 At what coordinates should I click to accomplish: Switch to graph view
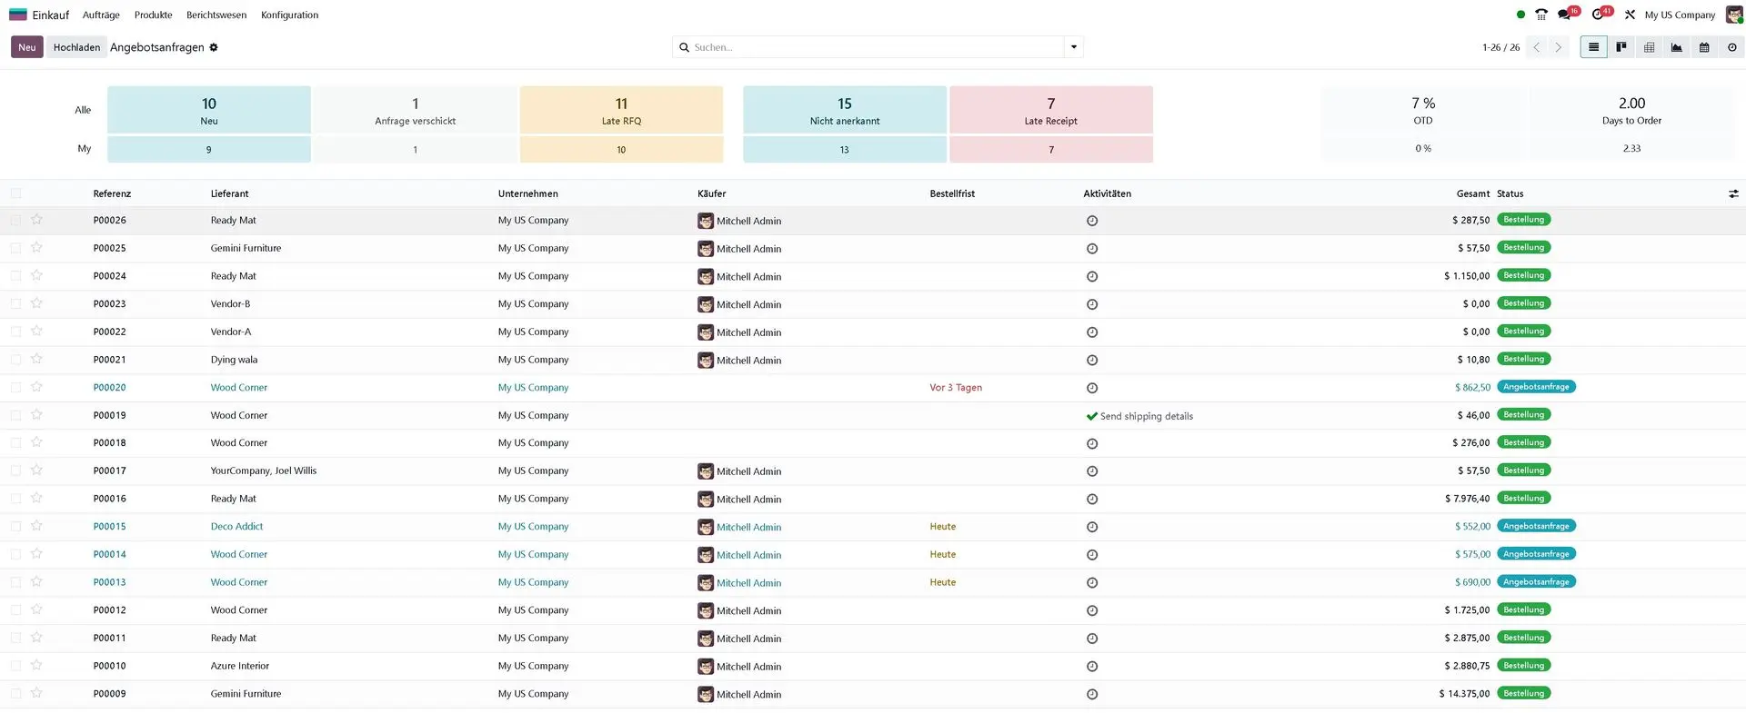1676,47
